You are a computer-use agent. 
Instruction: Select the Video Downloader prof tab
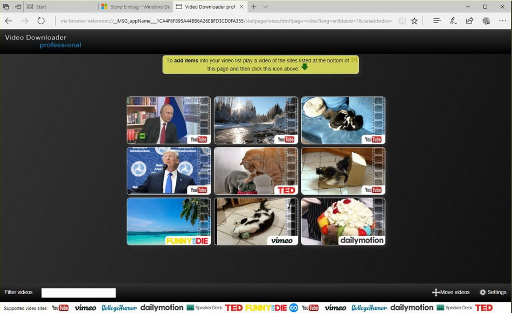[206, 6]
